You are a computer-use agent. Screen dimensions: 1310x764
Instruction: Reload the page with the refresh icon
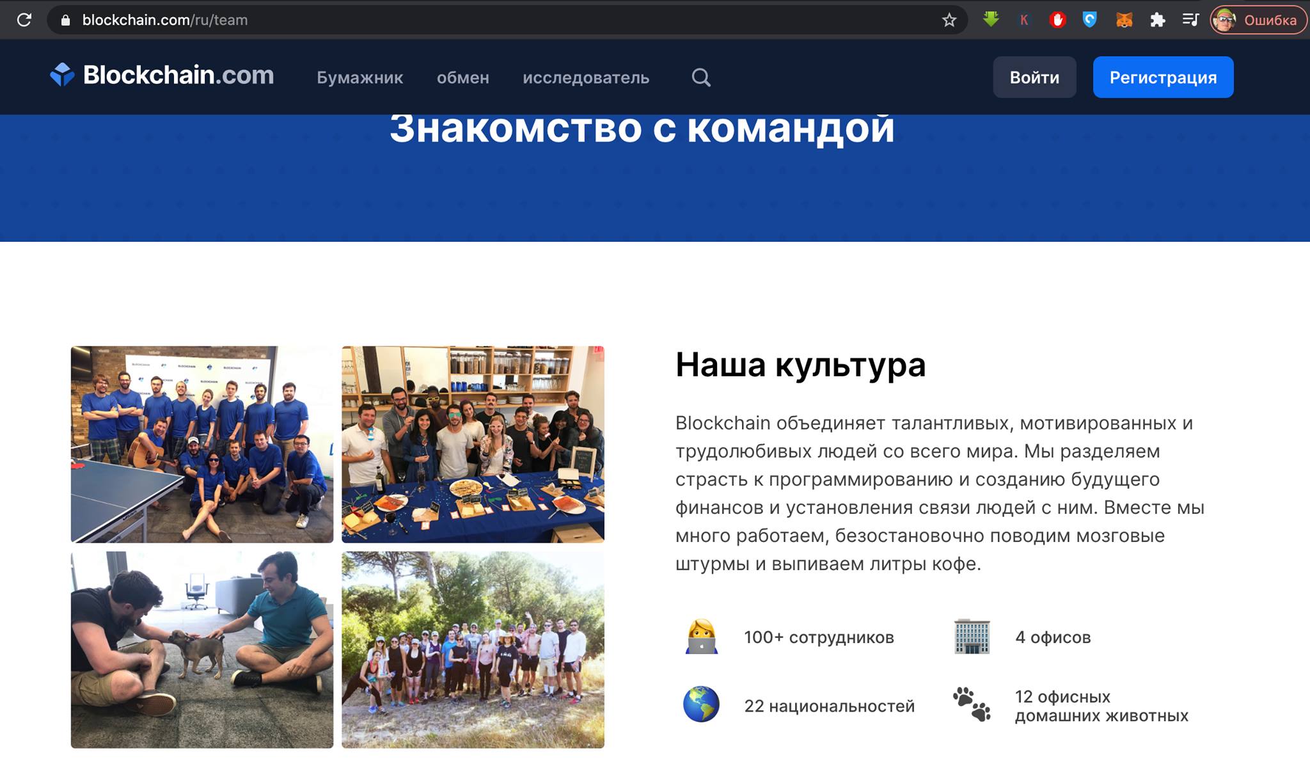(x=24, y=20)
